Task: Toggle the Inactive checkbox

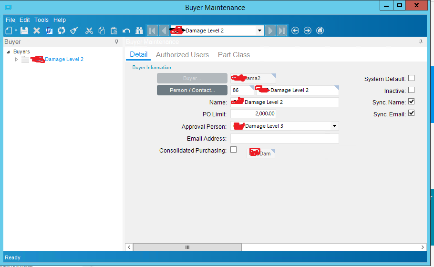Action: pyautogui.click(x=412, y=90)
